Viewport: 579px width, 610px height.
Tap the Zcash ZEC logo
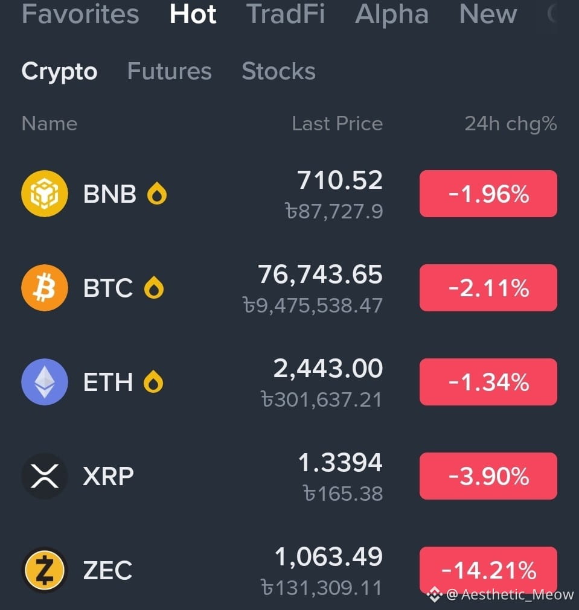(x=45, y=570)
